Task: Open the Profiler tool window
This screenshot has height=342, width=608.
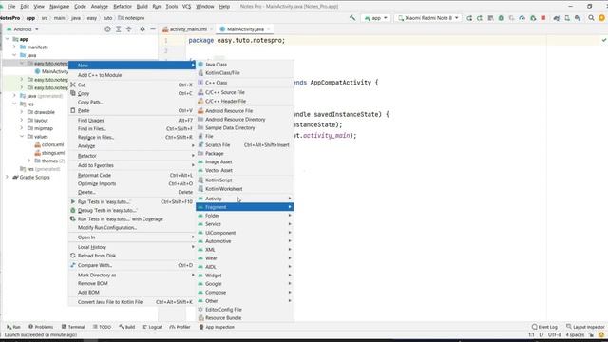Action: [x=180, y=327]
